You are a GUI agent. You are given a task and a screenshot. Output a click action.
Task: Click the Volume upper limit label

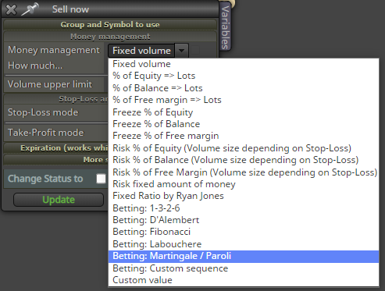point(50,84)
